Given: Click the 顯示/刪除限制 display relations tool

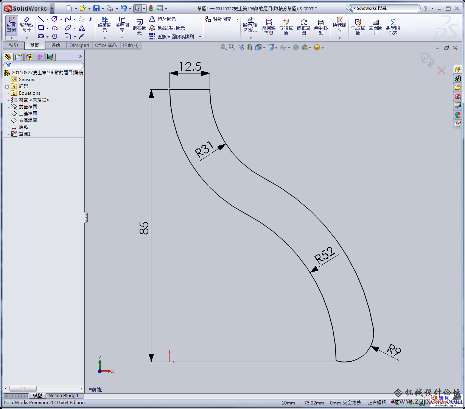Looking at the screenshot, I should coord(250,25).
